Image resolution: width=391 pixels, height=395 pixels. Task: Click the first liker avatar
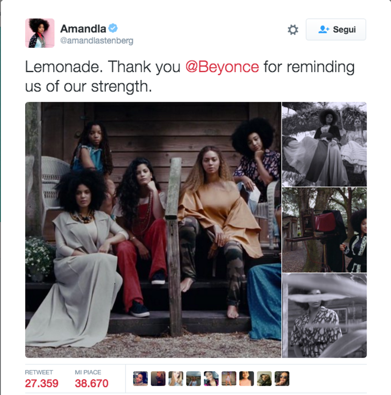[140, 378]
